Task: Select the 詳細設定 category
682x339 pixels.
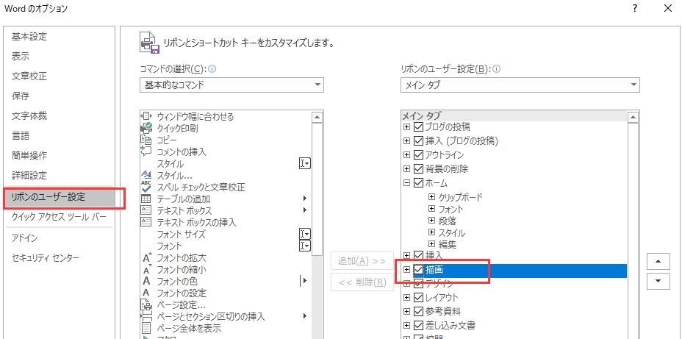Action: [x=29, y=176]
